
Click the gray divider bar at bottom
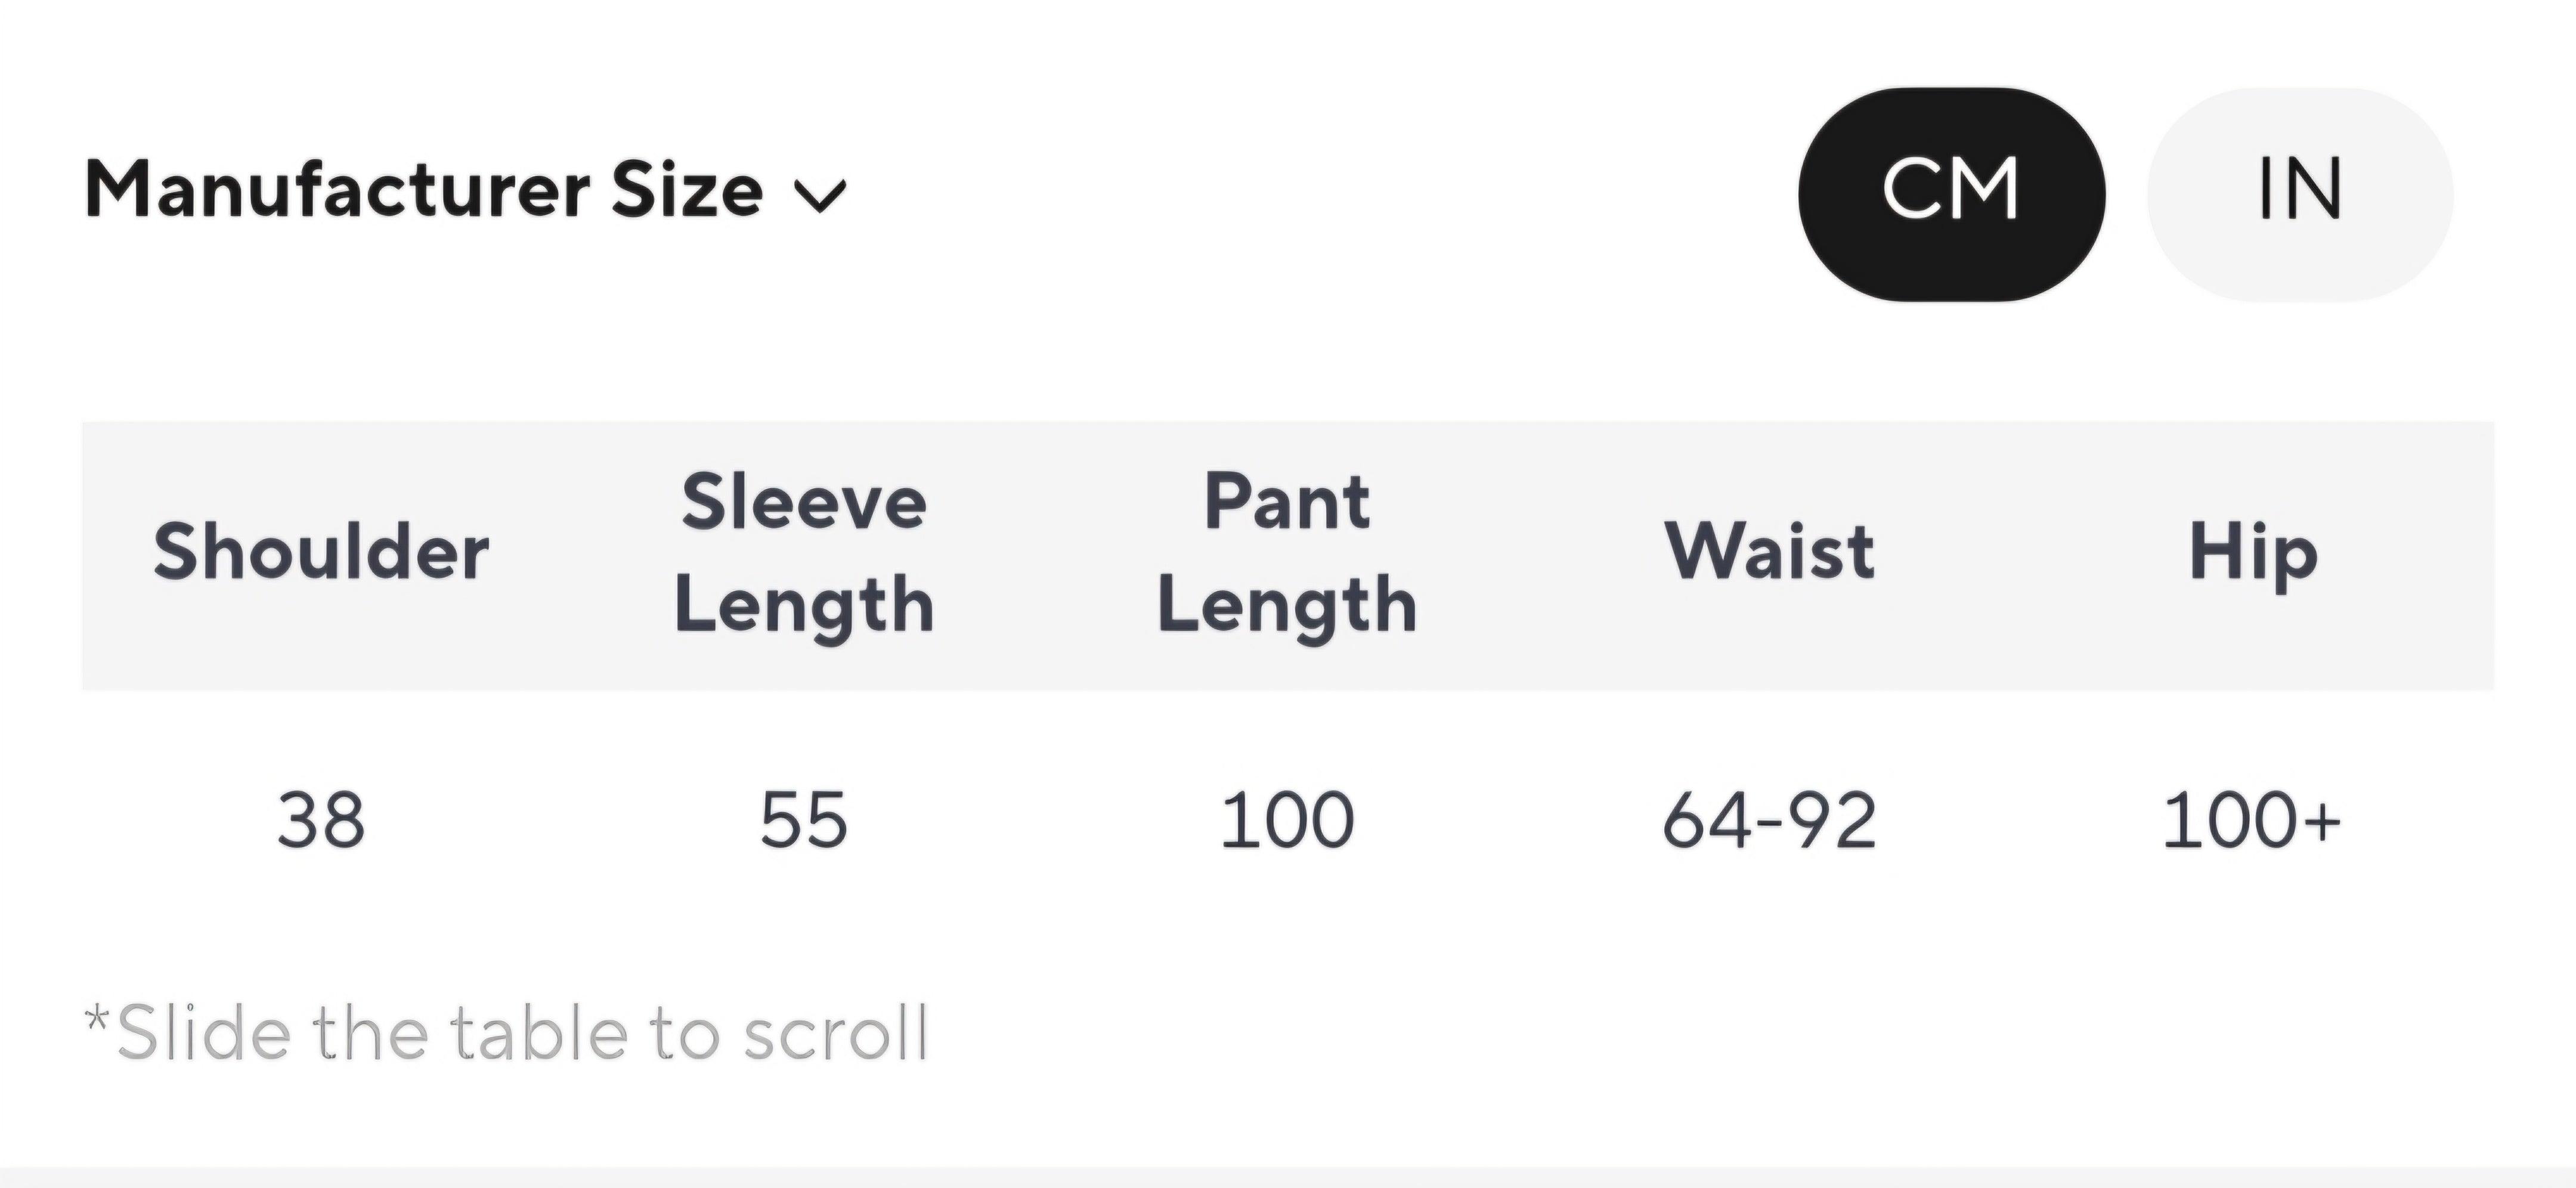(1288, 1177)
